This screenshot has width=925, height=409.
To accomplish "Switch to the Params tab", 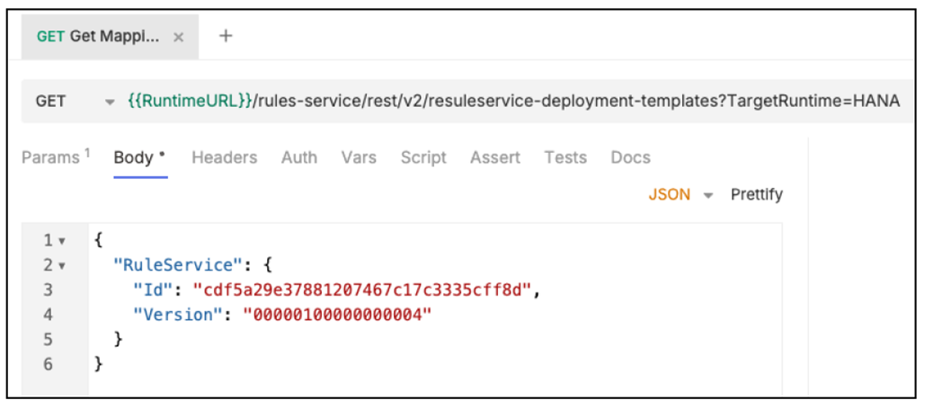I will pos(55,157).
